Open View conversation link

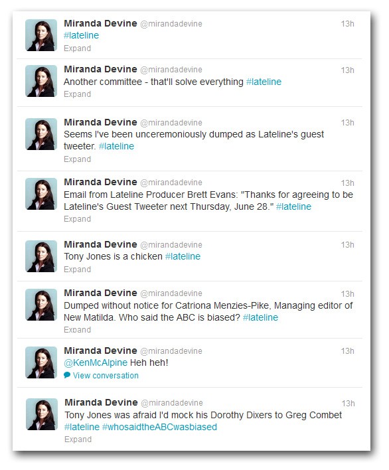106,376
